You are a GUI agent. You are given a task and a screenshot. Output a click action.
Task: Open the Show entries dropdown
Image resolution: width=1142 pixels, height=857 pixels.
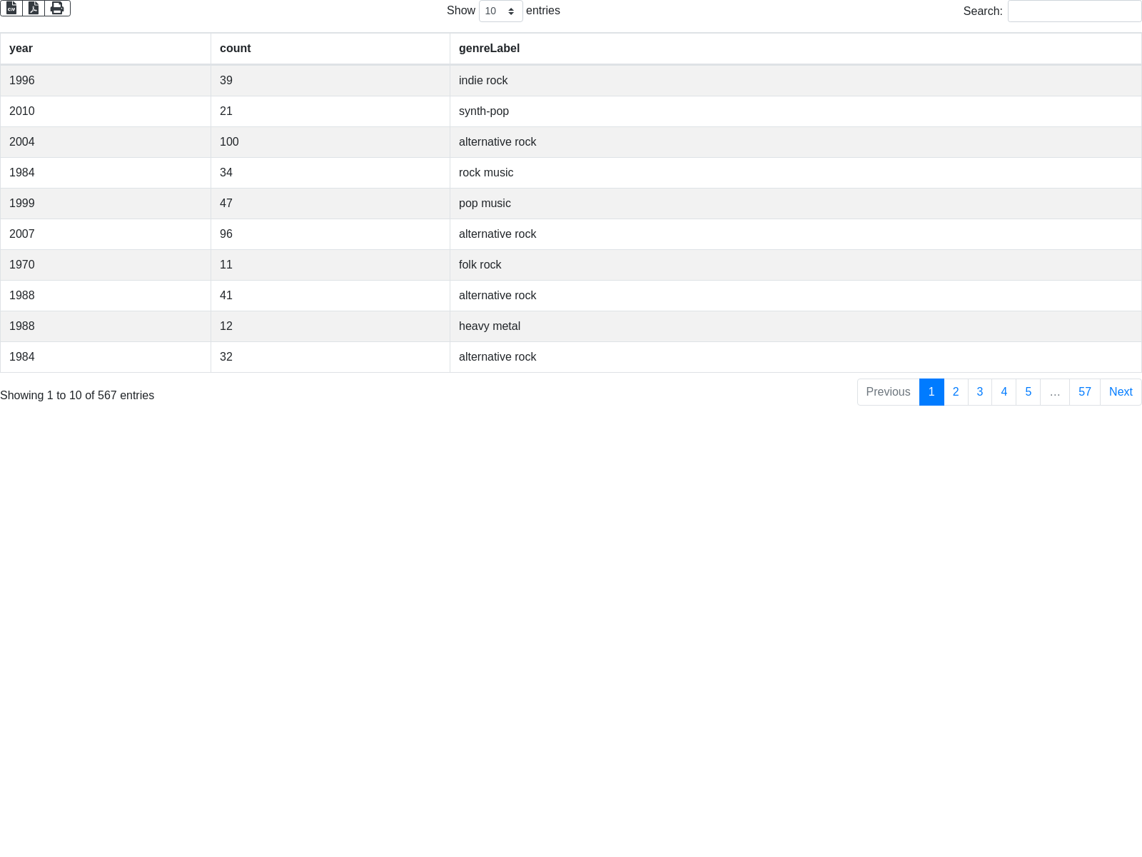click(500, 11)
